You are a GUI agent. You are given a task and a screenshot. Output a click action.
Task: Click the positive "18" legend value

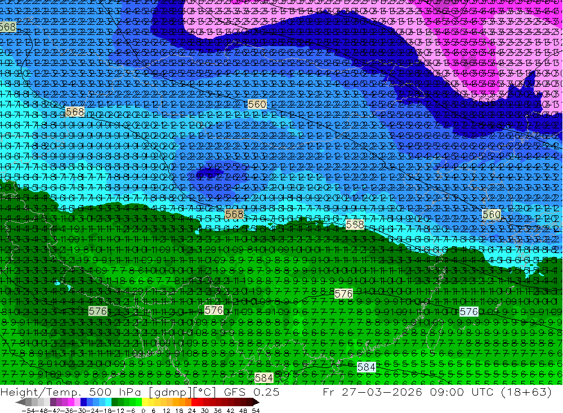[179, 411]
